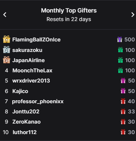Open ZeroKanao user card
The width and height of the screenshot is (136, 141).
pos(26,122)
